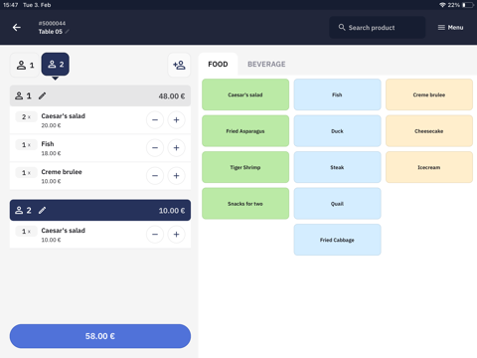This screenshot has width=477, height=358.
Task: Click the 18.00 € price under Fish
Action: point(51,153)
